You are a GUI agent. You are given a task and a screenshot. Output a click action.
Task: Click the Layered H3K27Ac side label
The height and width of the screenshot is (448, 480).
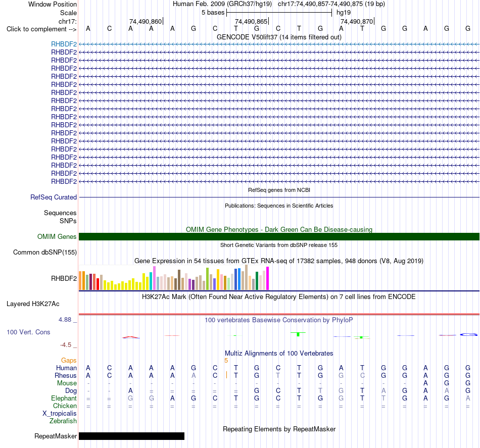(33, 304)
